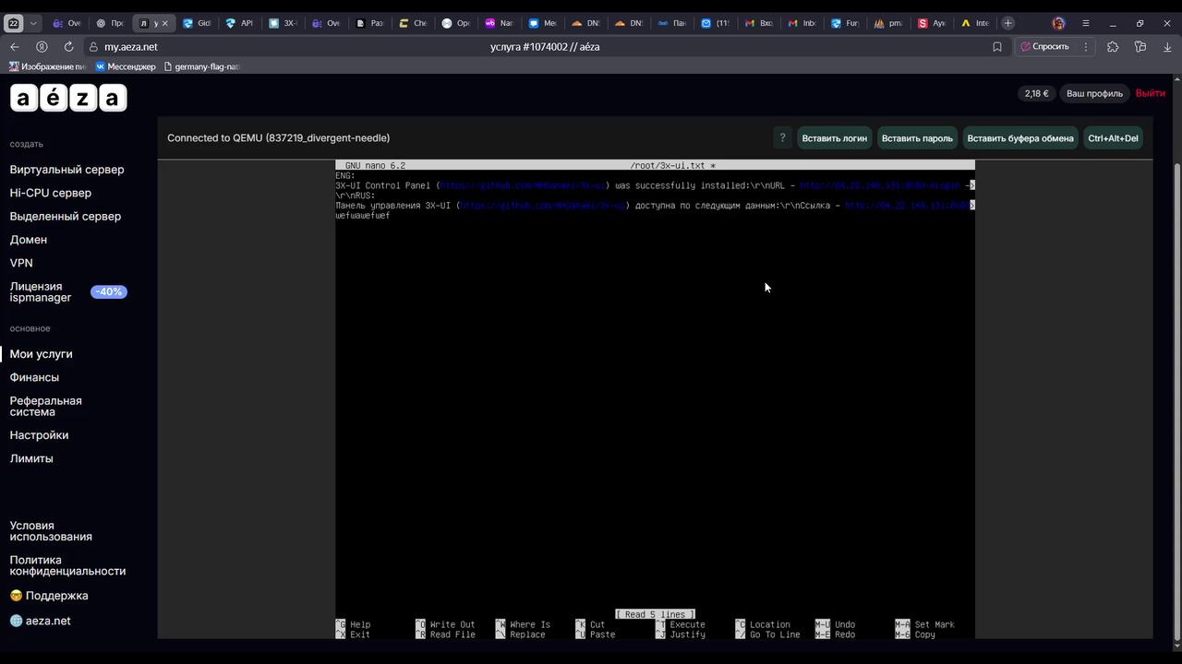This screenshot has height=664, width=1182.
Task: Bookmark this page using the address bar icon
Action: click(x=996, y=47)
